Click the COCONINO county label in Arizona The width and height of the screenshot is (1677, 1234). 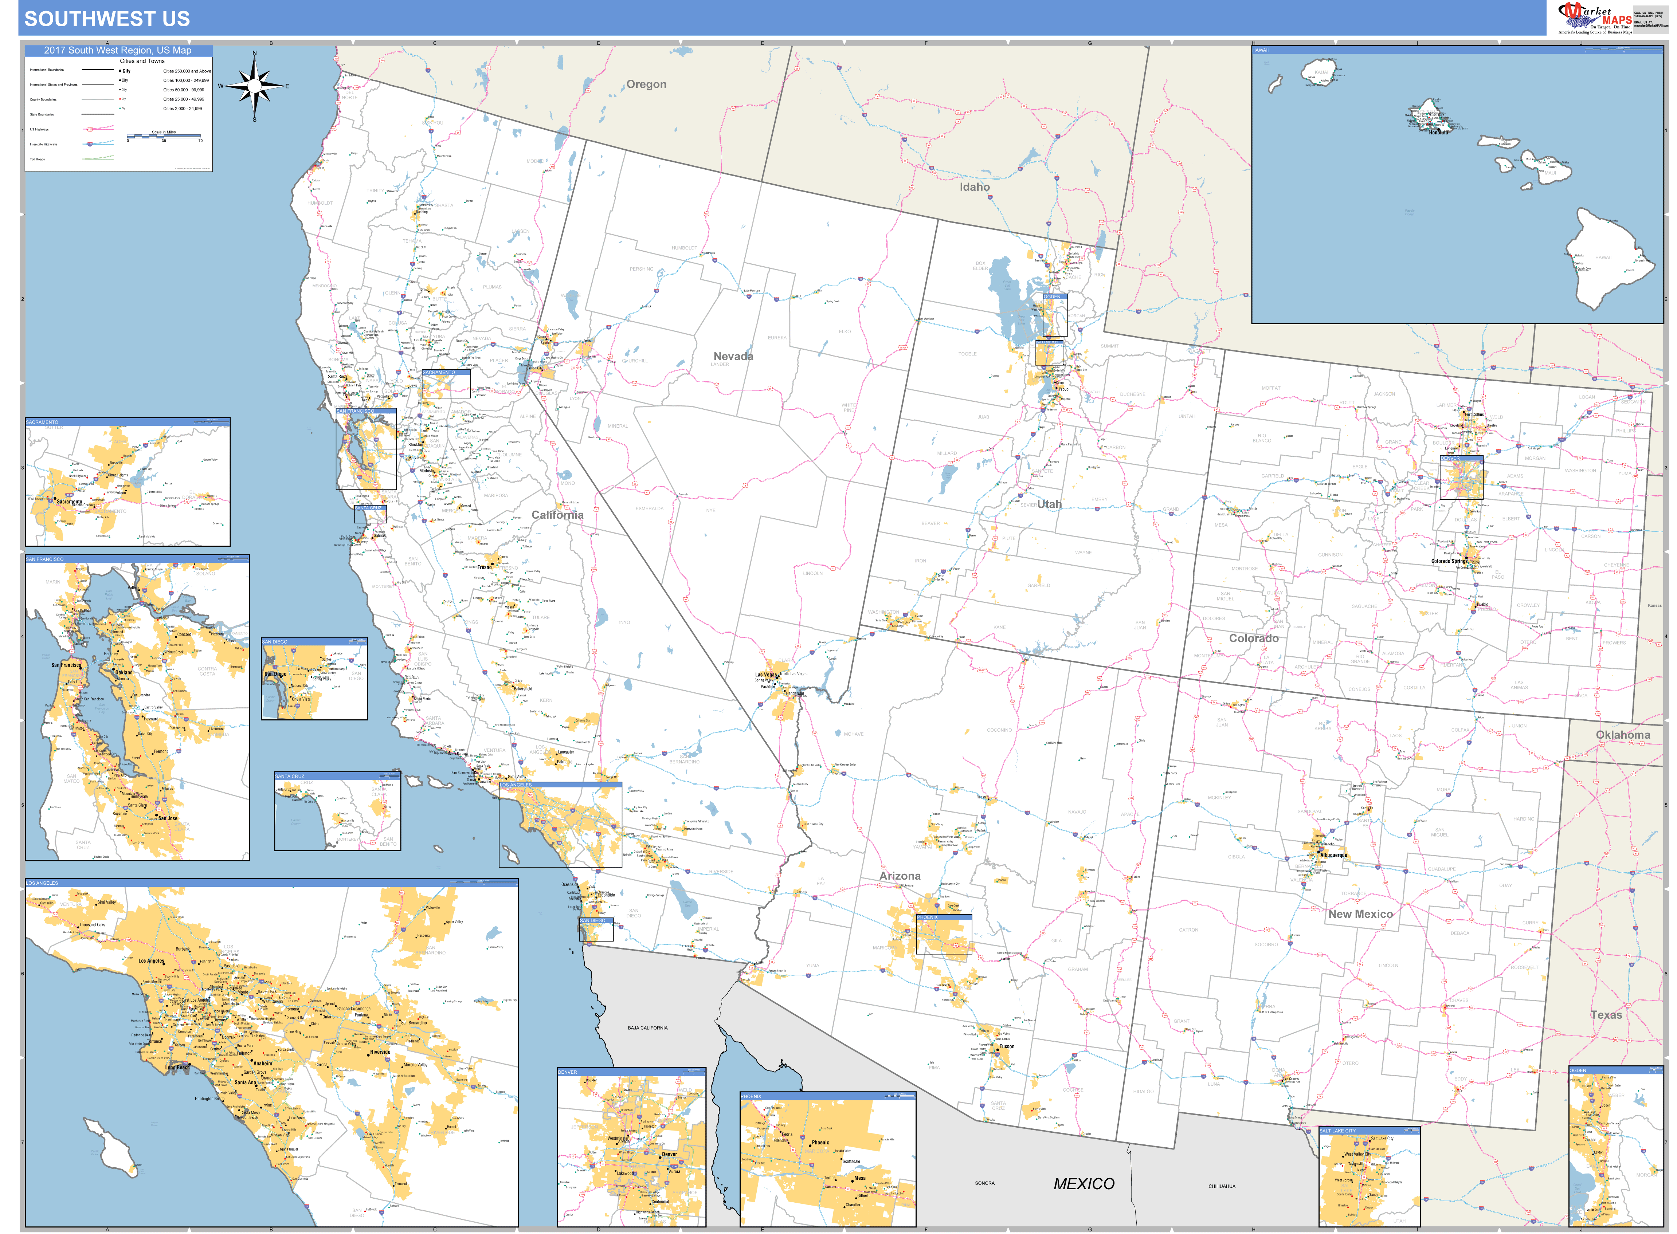coord(999,730)
